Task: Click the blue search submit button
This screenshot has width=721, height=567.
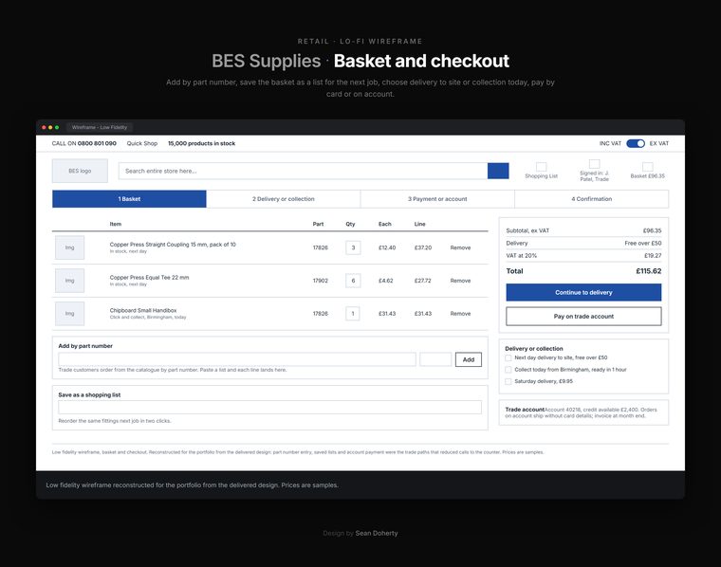Action: click(x=498, y=171)
